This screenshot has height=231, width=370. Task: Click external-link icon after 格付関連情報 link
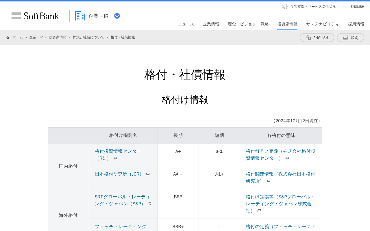[x=268, y=181]
